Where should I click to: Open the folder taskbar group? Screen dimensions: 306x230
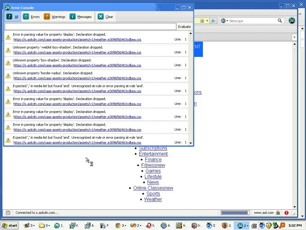point(44,226)
